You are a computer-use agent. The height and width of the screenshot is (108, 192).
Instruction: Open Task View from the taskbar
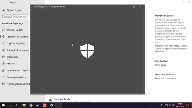click(x=17, y=105)
